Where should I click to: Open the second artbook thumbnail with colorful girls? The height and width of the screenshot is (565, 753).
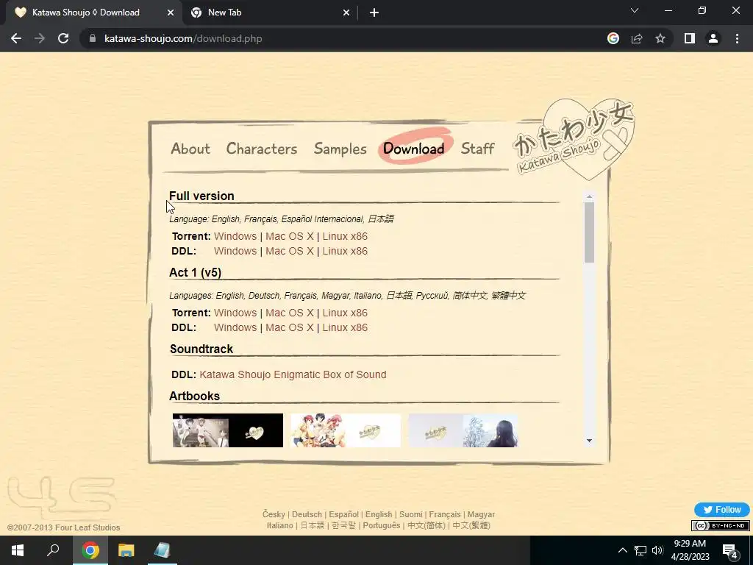(346, 430)
